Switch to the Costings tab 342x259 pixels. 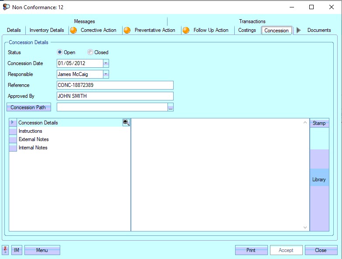247,30
